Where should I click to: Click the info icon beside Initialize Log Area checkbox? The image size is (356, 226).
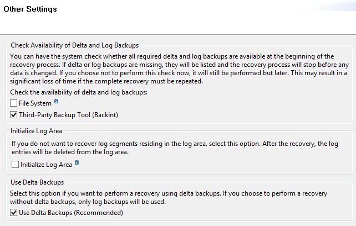click(77, 163)
